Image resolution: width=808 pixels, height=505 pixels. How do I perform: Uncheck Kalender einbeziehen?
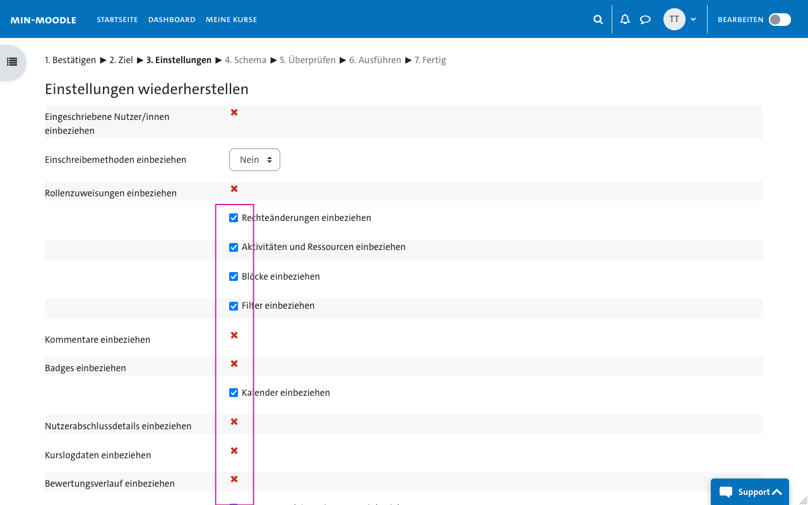(234, 393)
